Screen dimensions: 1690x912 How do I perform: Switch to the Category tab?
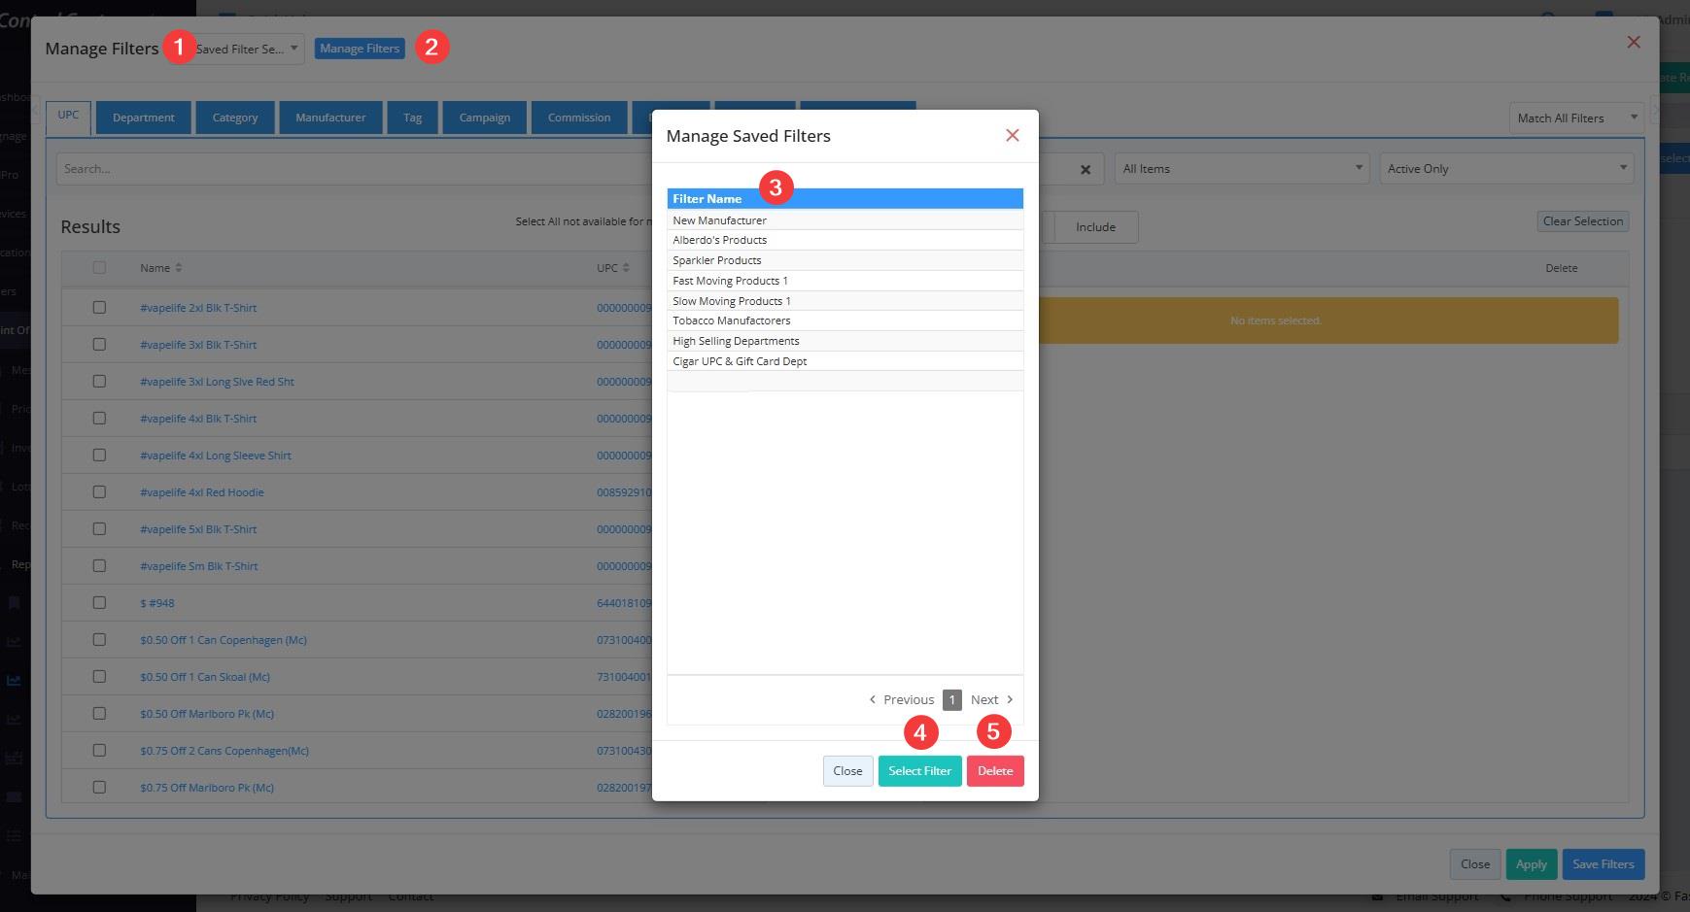[235, 118]
